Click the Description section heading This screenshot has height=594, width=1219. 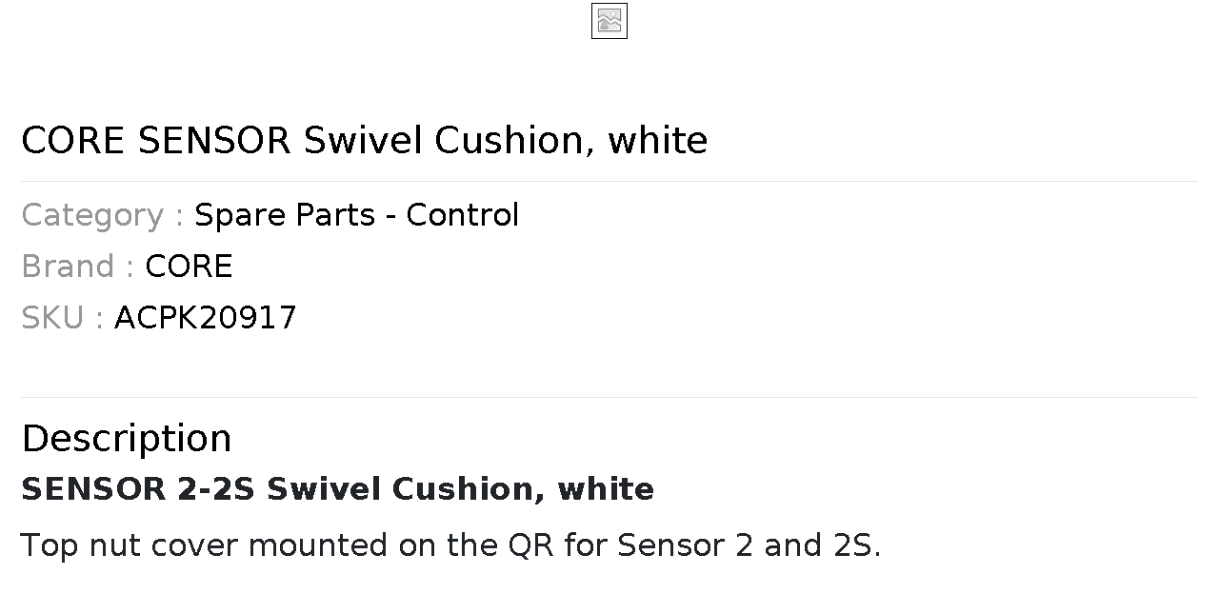click(126, 439)
